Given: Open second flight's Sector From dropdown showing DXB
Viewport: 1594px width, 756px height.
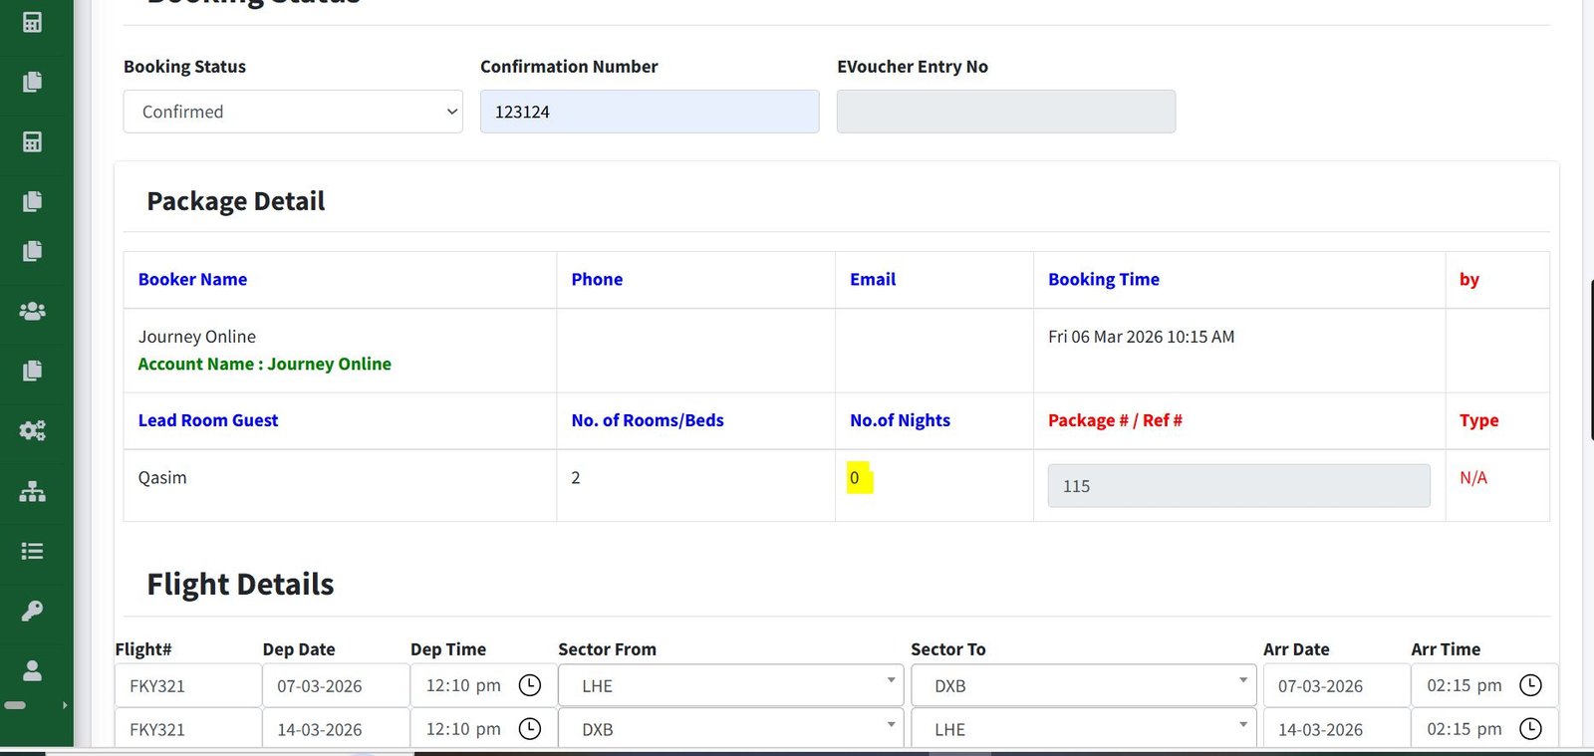Looking at the screenshot, I should (x=729, y=729).
